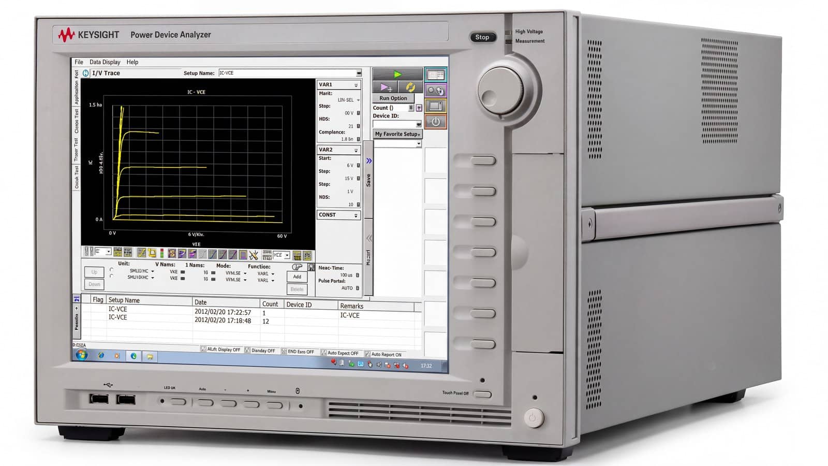
Task: Click the yellow repeat measurement icon
Action: [410, 87]
